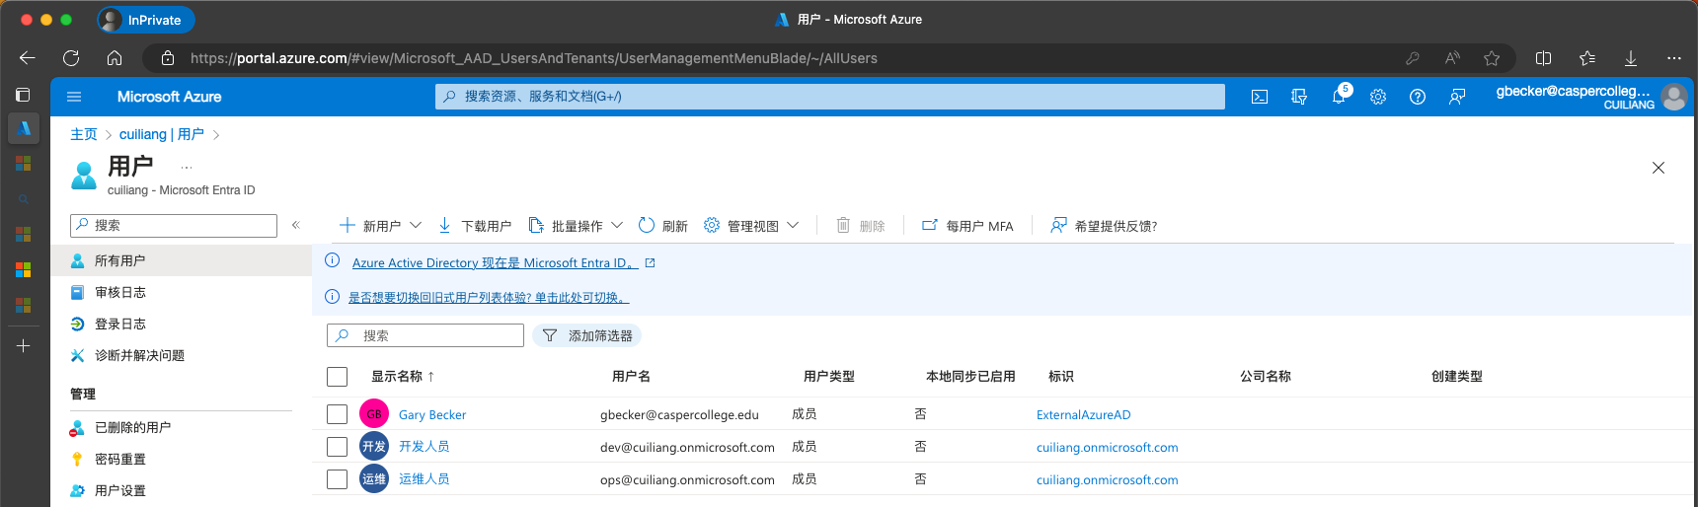Image resolution: width=1698 pixels, height=507 pixels.
Task: Launch Cloud Shell from the top bar
Action: point(1260,97)
